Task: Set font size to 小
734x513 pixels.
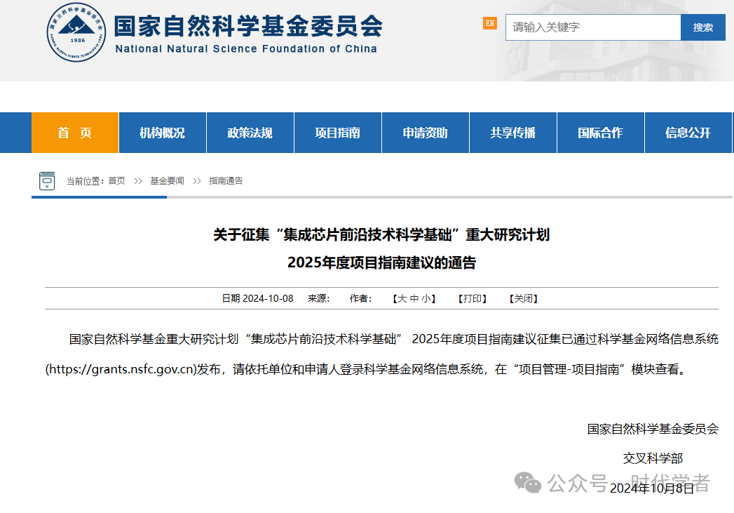Action: (426, 298)
